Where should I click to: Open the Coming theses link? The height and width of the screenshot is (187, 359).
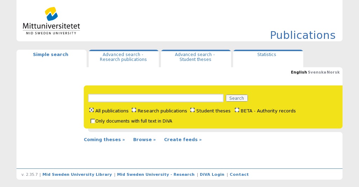104,140
